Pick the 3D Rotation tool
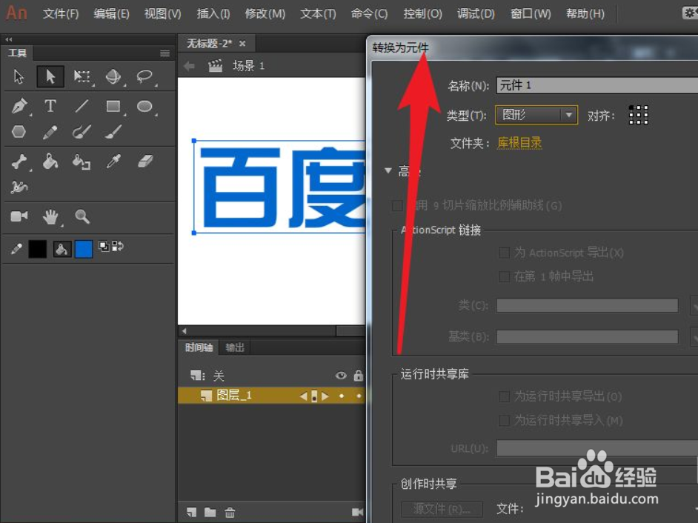 (x=113, y=76)
